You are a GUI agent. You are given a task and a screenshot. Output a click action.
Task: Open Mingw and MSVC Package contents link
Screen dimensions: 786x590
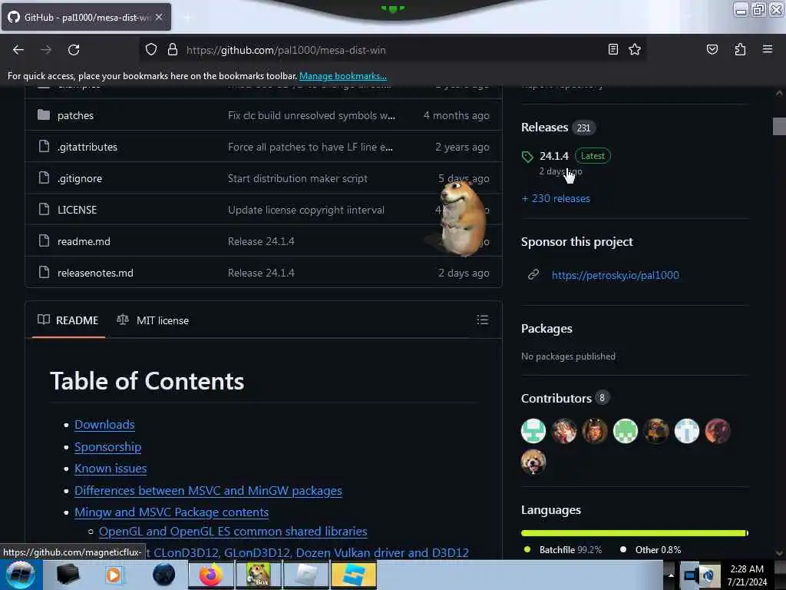171,512
